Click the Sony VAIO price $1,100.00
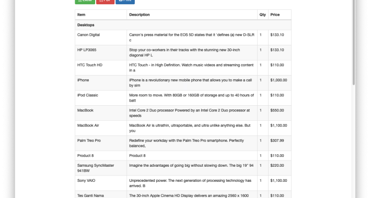 279,181
